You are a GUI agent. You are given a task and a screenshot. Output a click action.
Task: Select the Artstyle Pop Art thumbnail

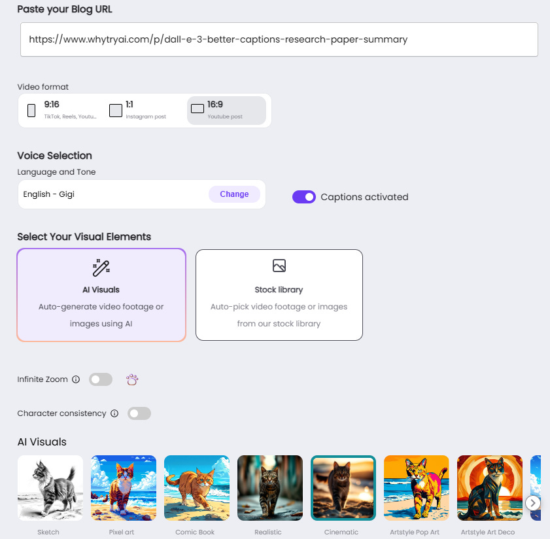[417, 488]
